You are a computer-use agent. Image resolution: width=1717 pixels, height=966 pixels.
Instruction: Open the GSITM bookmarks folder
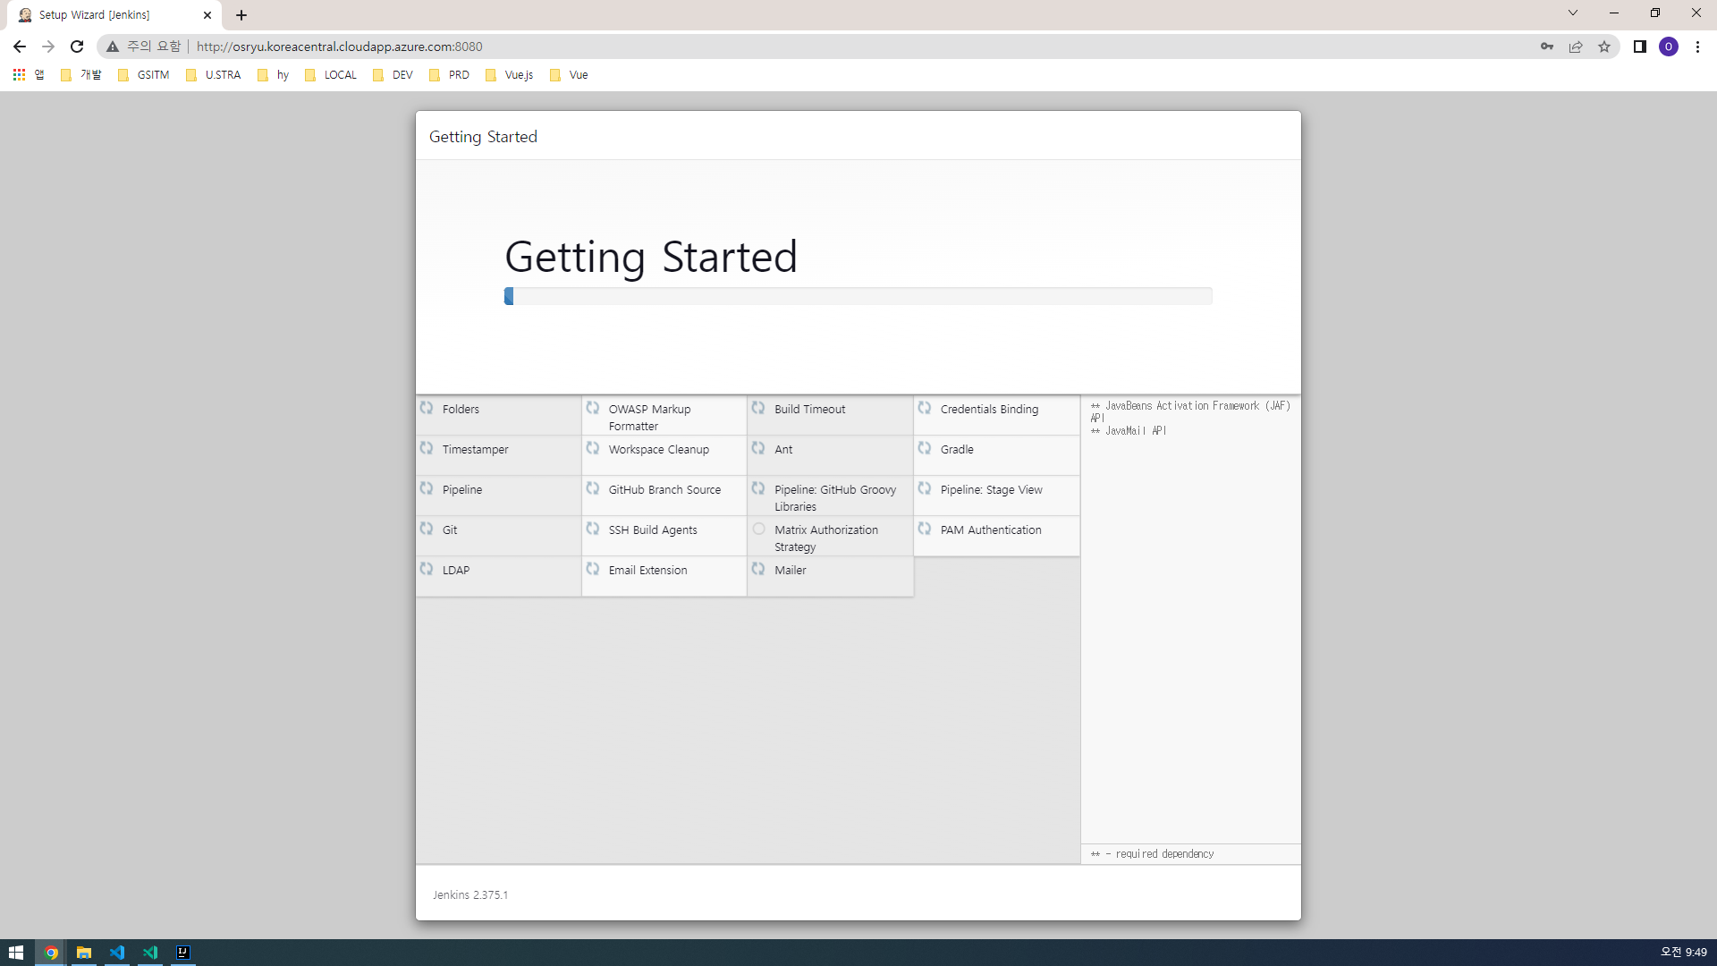(x=144, y=75)
